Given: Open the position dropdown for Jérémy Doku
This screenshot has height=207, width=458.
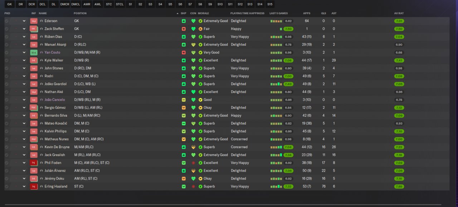Looking at the screenshot, I should point(24,178).
